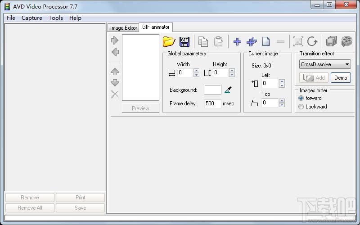Click the open folder icon in GIF toolbar
Screen dimensions: 360x225
169,41
